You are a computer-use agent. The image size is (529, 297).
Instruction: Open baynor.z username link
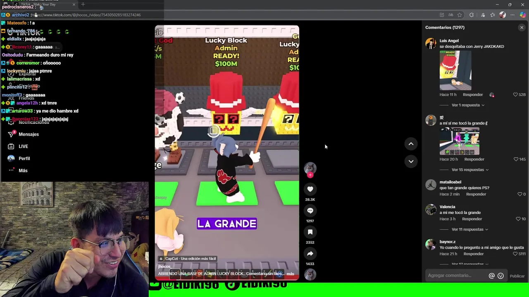[x=448, y=242]
